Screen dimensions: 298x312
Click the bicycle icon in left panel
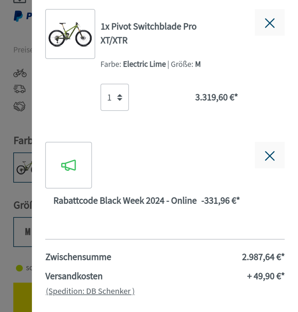[x=20, y=73]
